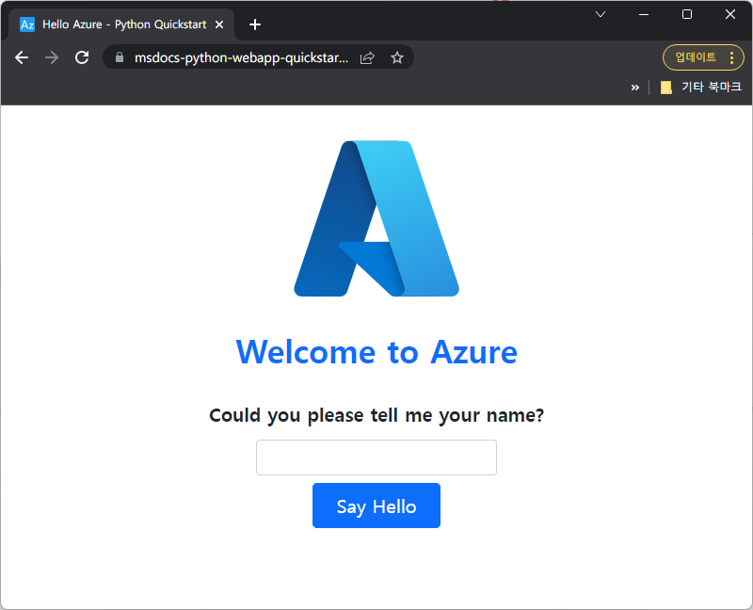Focus the name input field

[376, 457]
